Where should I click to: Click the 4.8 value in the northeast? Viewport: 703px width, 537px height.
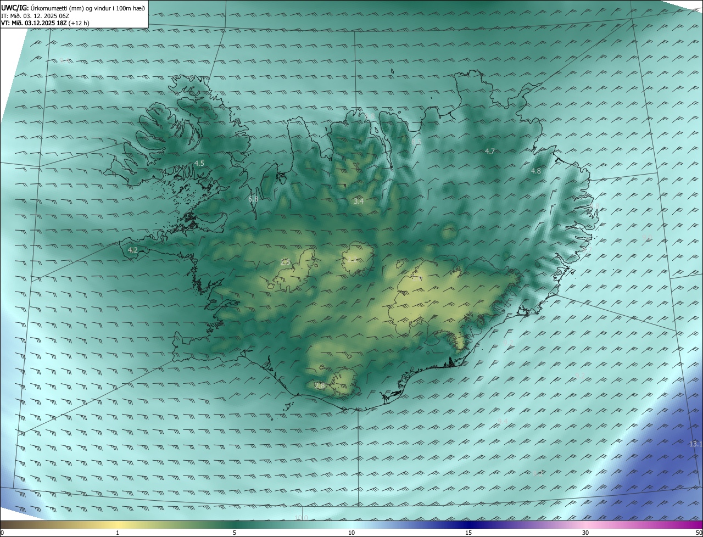[x=536, y=171]
